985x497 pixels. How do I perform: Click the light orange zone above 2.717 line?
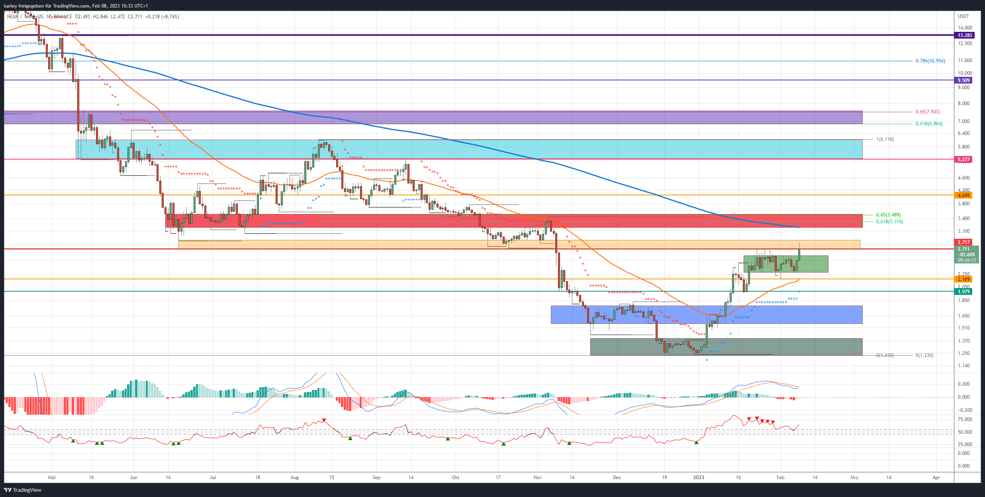(519, 244)
